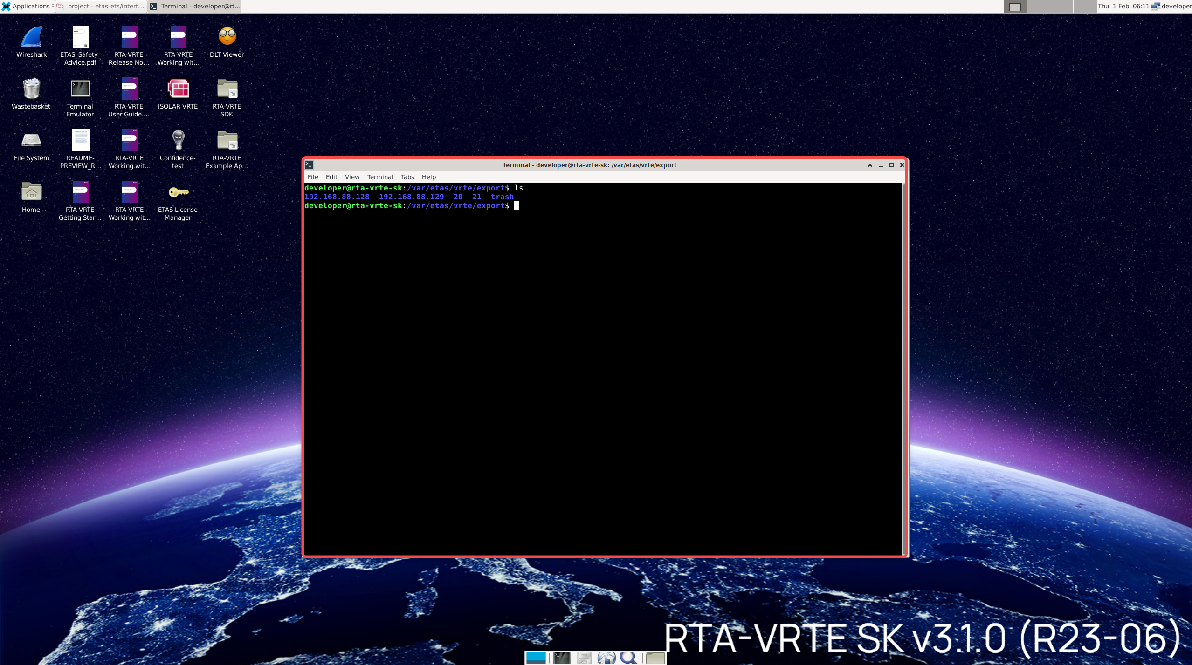The image size is (1192, 665).
Task: Click the Confidence-test lightbulb icon
Action: (x=178, y=141)
